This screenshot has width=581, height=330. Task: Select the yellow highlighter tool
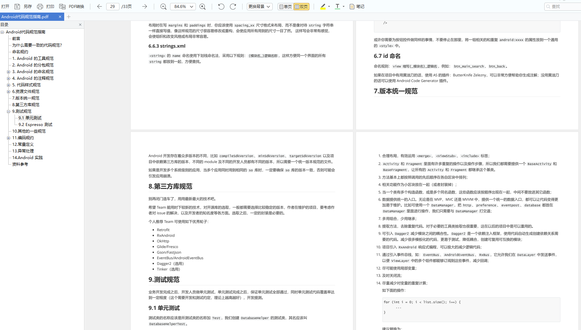coord(323,7)
